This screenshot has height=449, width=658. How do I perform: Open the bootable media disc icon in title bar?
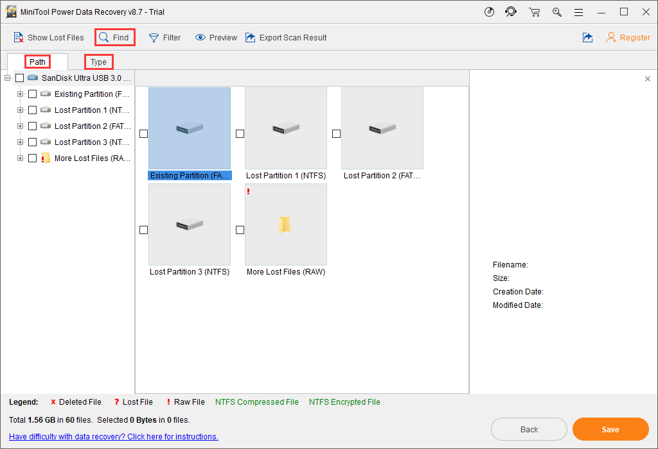pyautogui.click(x=489, y=12)
